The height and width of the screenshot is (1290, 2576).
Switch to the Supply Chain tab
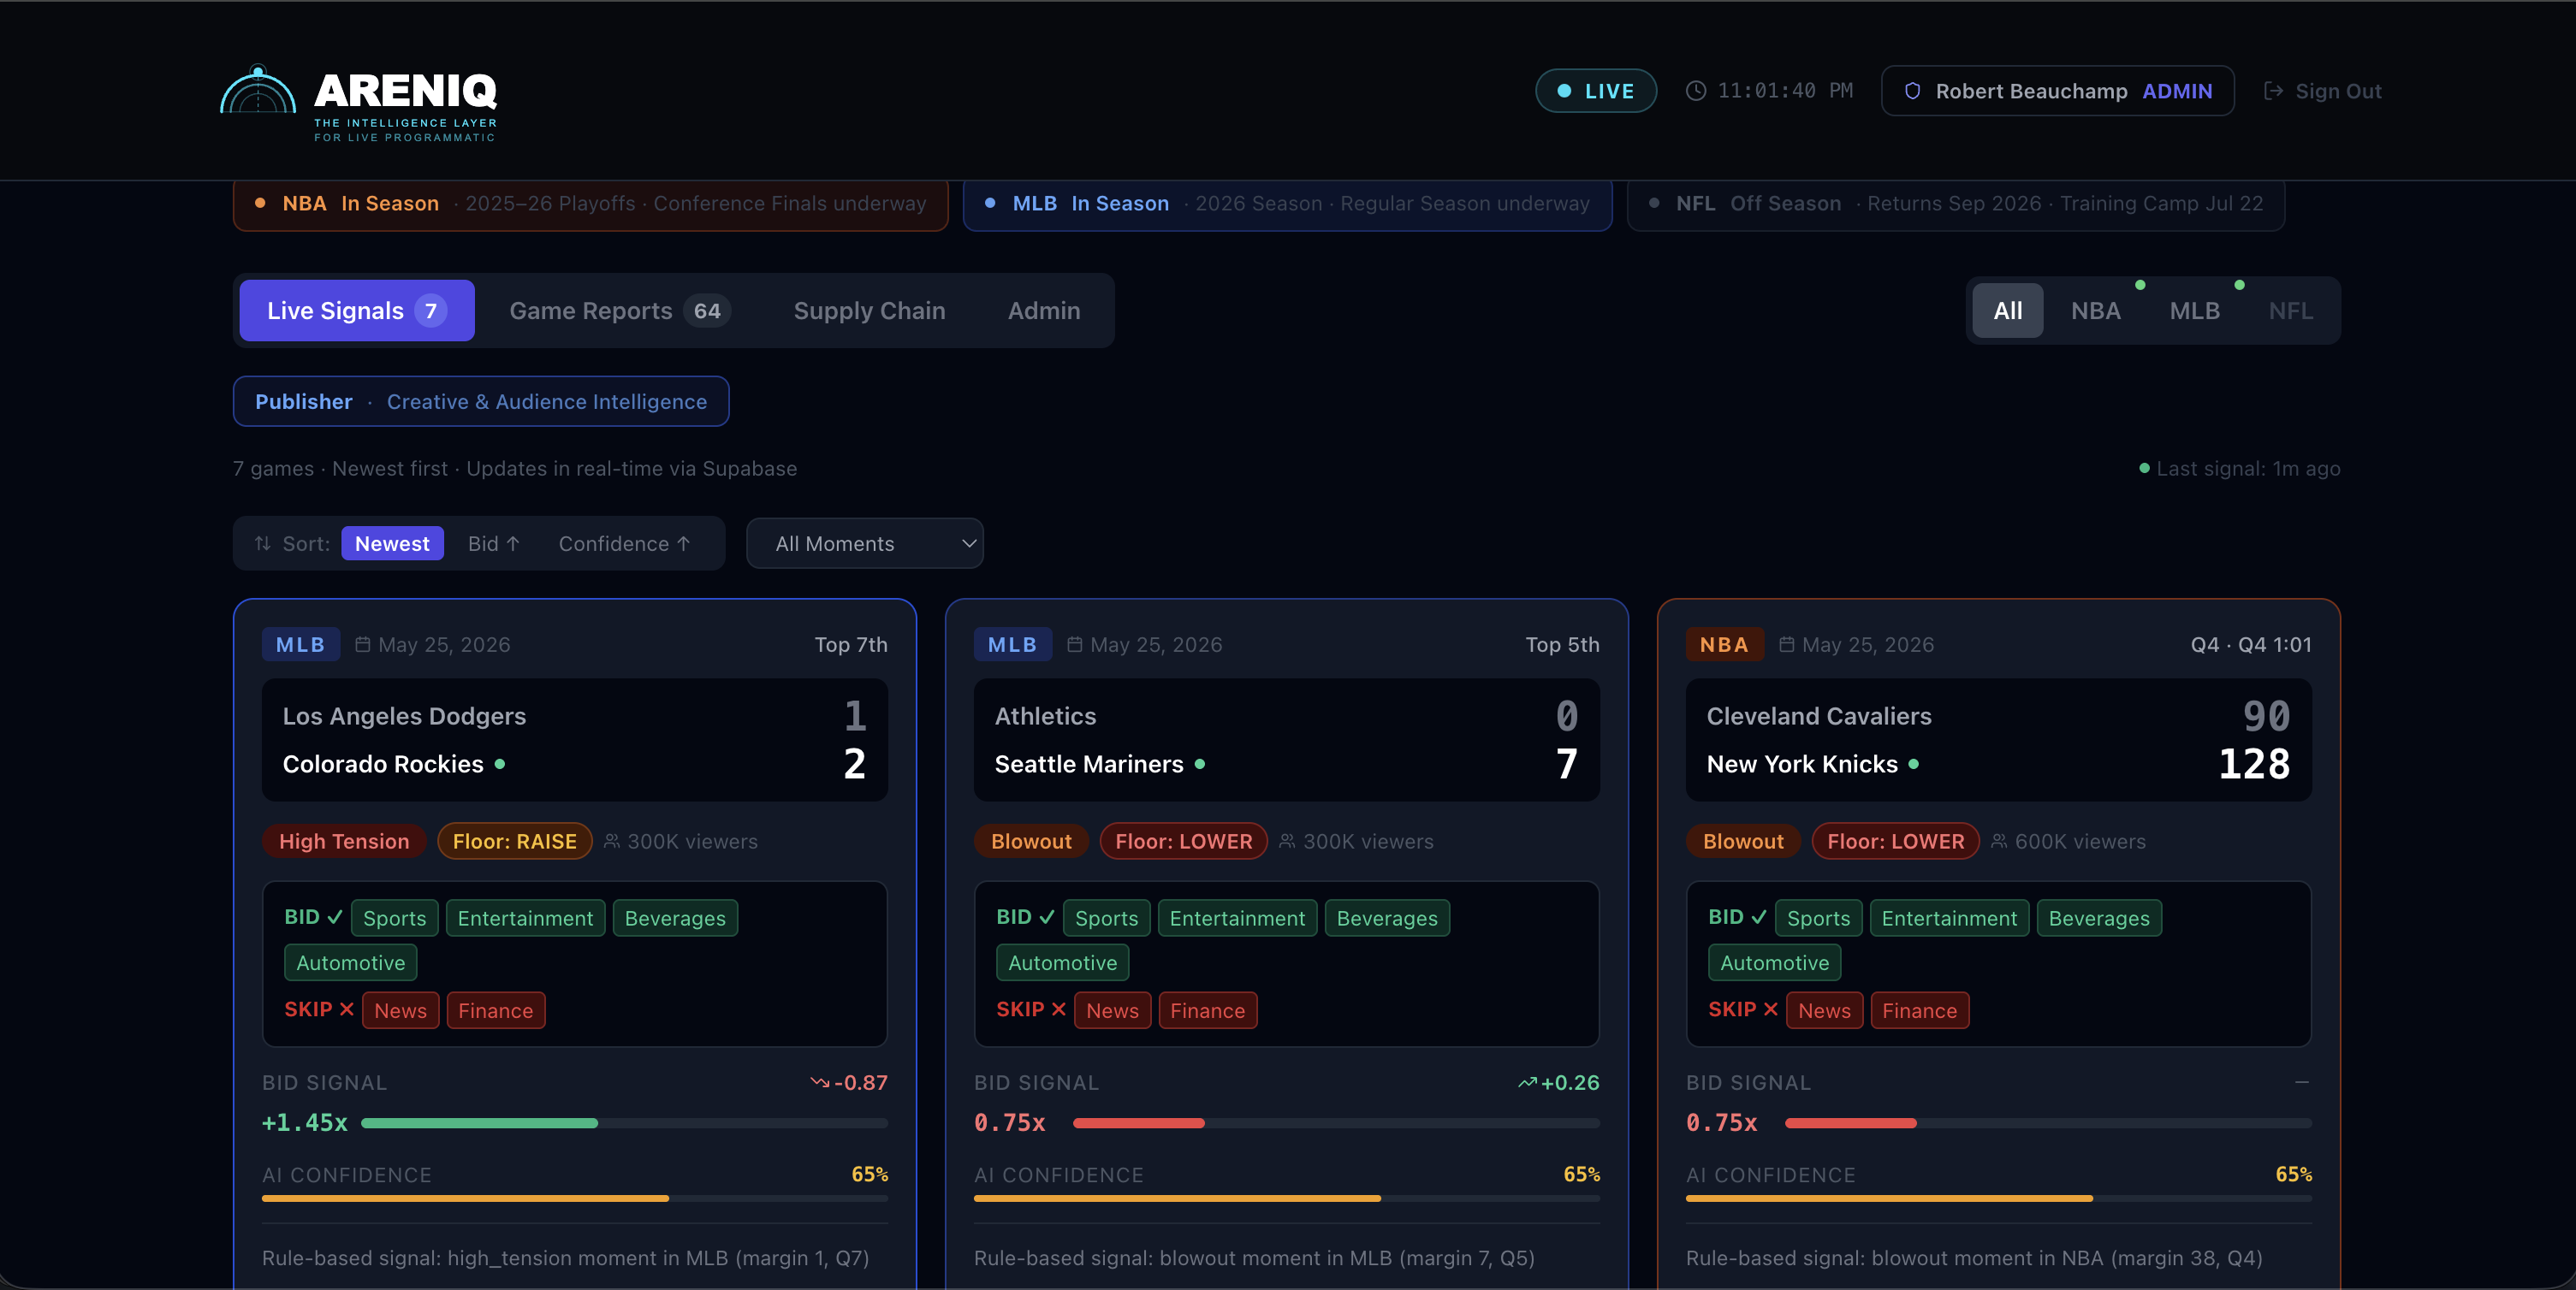click(x=870, y=311)
